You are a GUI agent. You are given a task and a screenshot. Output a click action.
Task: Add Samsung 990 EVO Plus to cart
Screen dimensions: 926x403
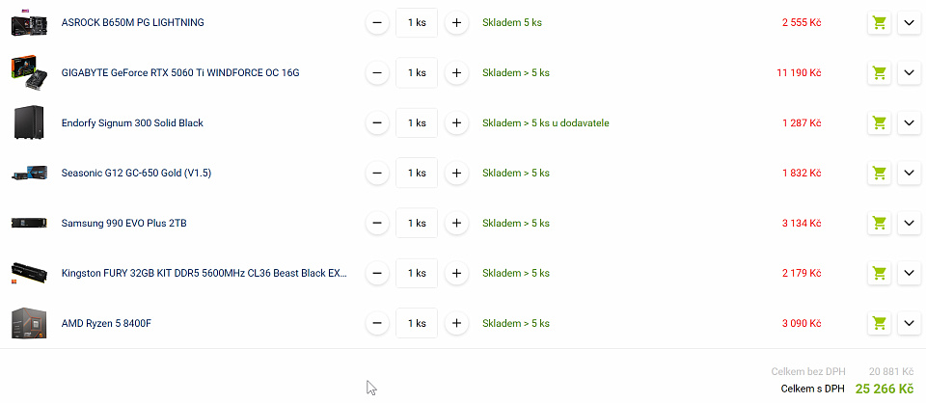pos(880,224)
